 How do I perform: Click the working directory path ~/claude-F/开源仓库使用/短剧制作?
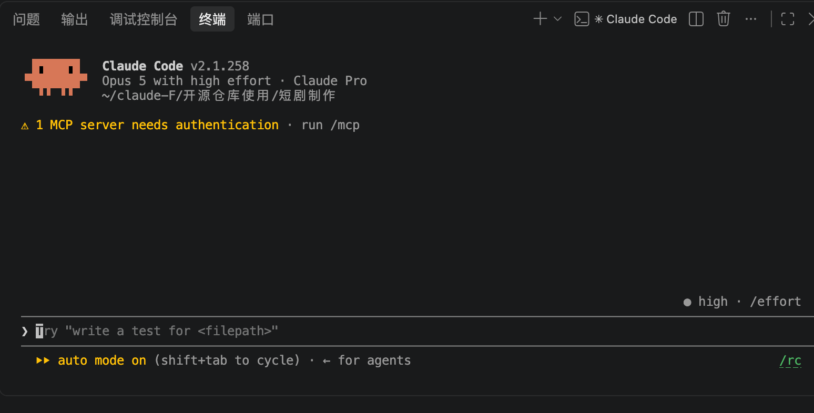coord(219,95)
